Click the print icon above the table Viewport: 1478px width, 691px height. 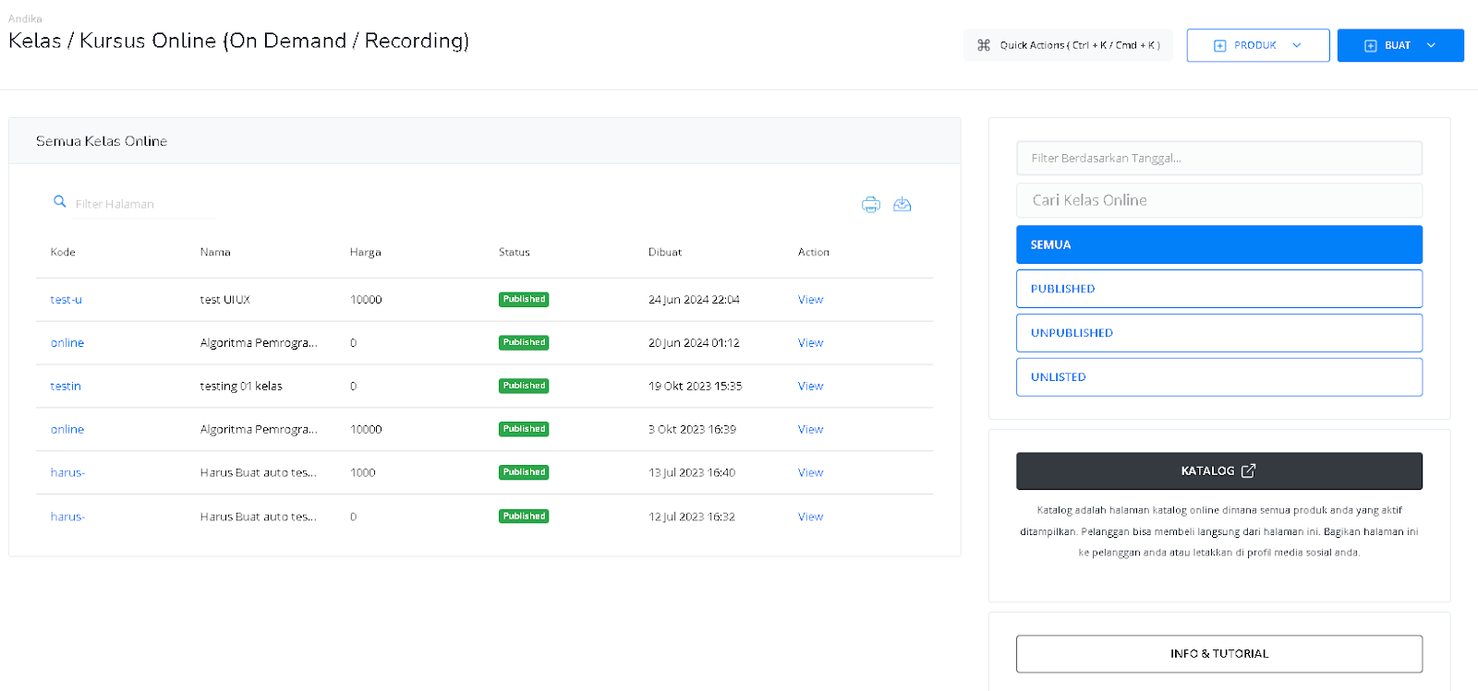tap(871, 205)
